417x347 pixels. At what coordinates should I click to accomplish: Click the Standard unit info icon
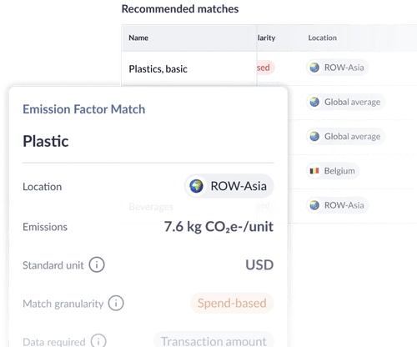(97, 264)
